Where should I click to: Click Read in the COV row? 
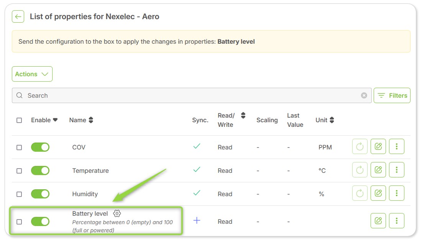pos(225,148)
